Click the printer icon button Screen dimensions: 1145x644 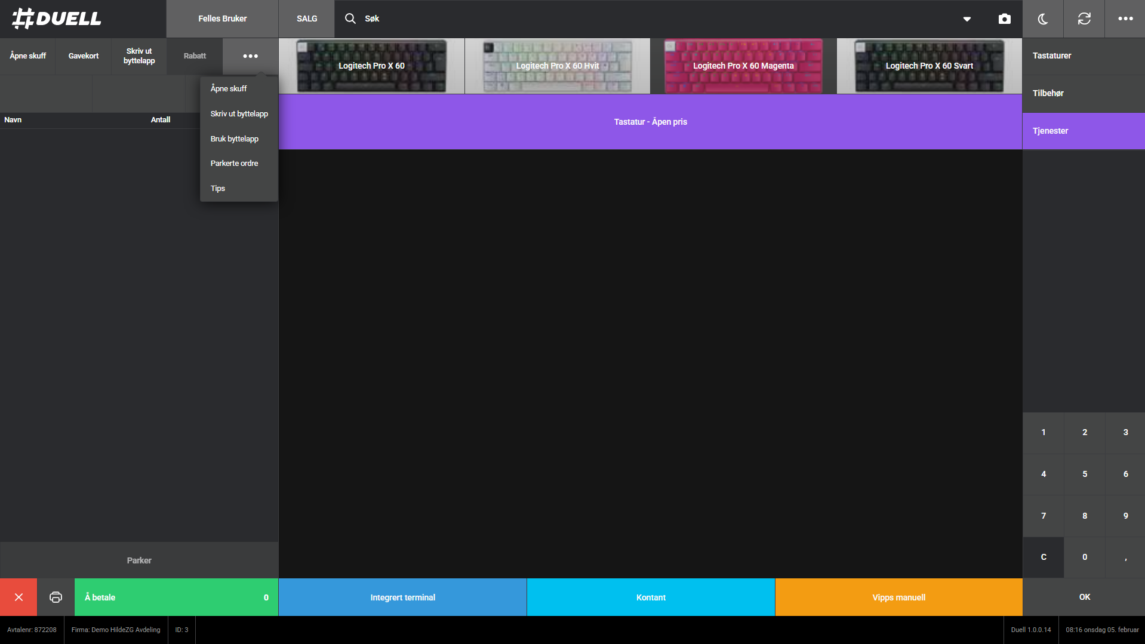[56, 597]
